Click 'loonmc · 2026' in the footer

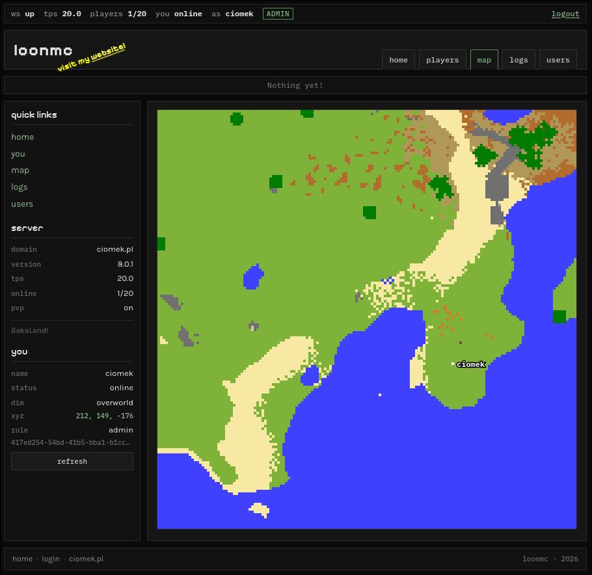pos(550,559)
